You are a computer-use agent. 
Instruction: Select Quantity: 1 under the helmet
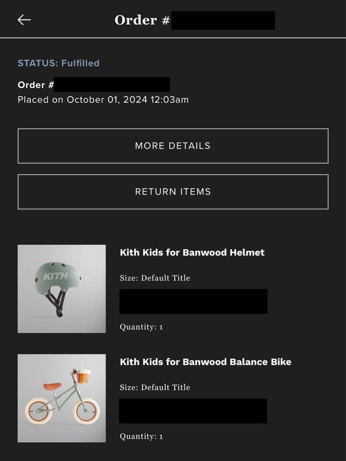pos(141,327)
